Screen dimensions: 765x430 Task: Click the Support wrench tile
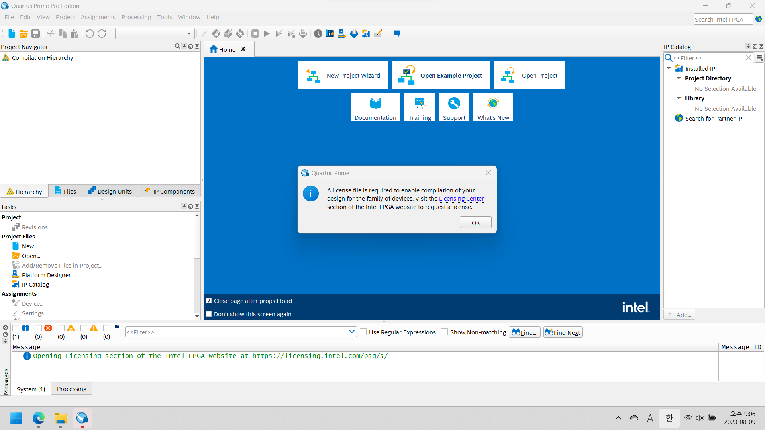[454, 107]
